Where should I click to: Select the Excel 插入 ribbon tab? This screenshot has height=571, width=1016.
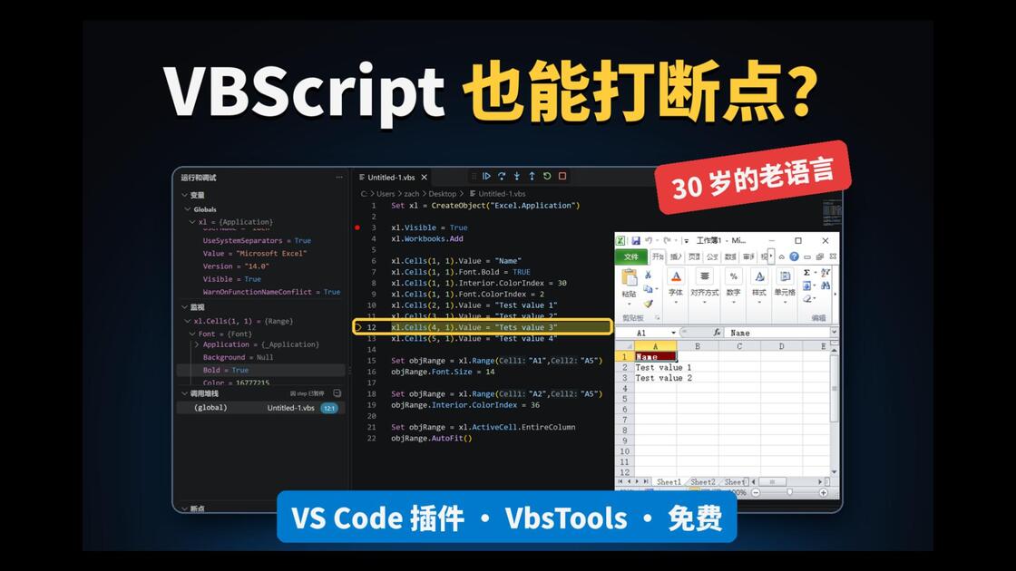pos(676,257)
